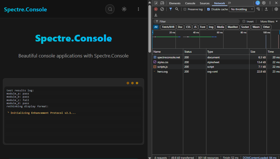Open network conditions wifi icon
Image resolution: width=280 pixels, height=159 pixels.
click(x=258, y=9)
